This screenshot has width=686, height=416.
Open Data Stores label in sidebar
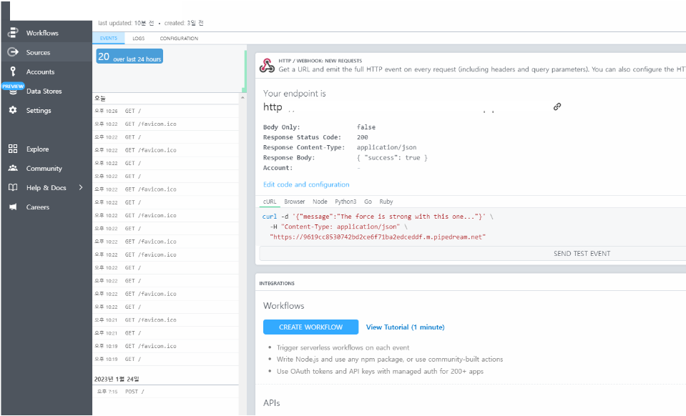(44, 91)
